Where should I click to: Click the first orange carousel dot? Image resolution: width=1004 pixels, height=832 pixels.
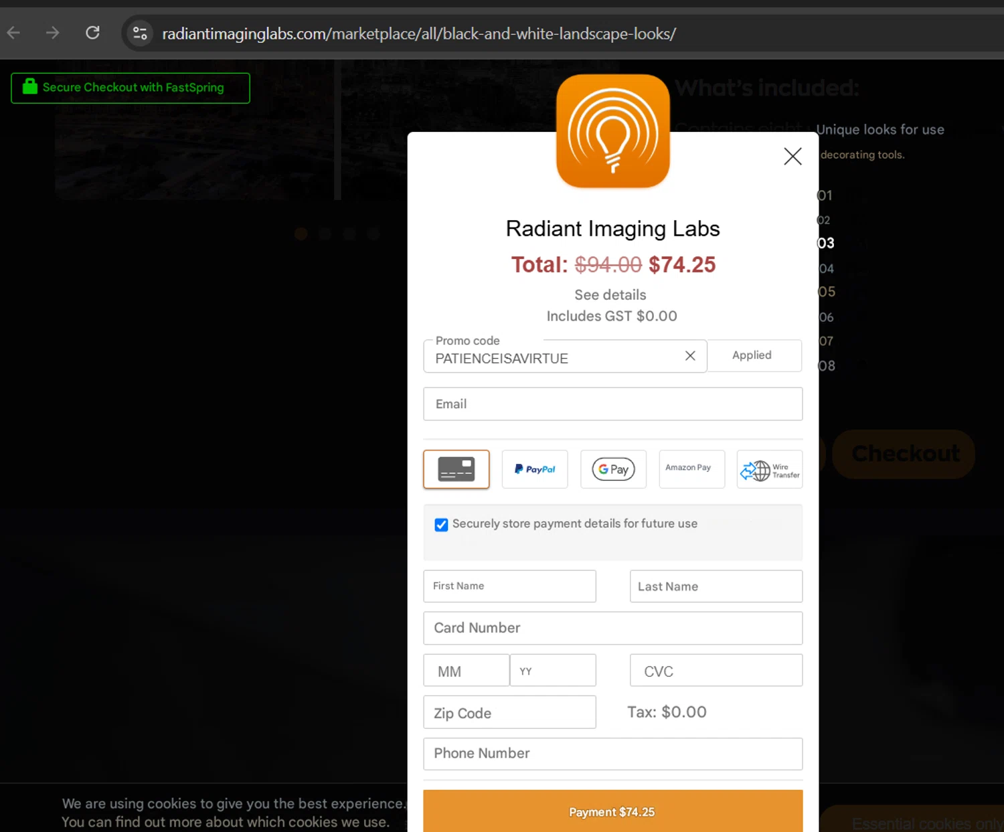[x=301, y=234]
